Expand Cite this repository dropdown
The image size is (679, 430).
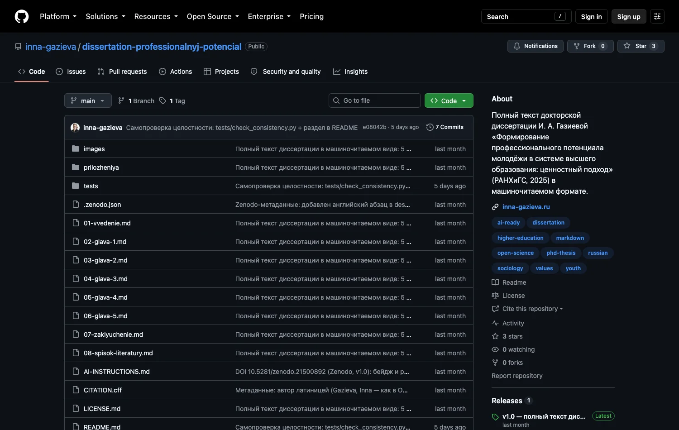click(x=527, y=309)
